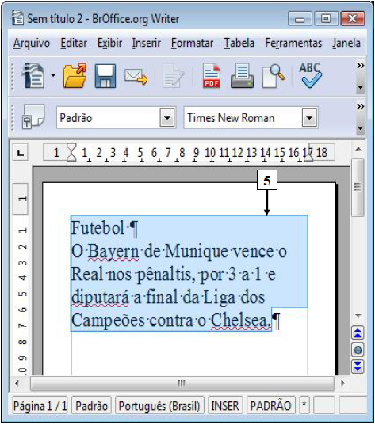Click the Edit File icon
The image size is (375, 424).
tap(174, 76)
